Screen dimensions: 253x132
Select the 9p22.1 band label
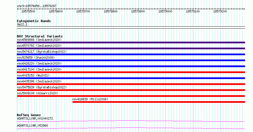tap(22, 24)
